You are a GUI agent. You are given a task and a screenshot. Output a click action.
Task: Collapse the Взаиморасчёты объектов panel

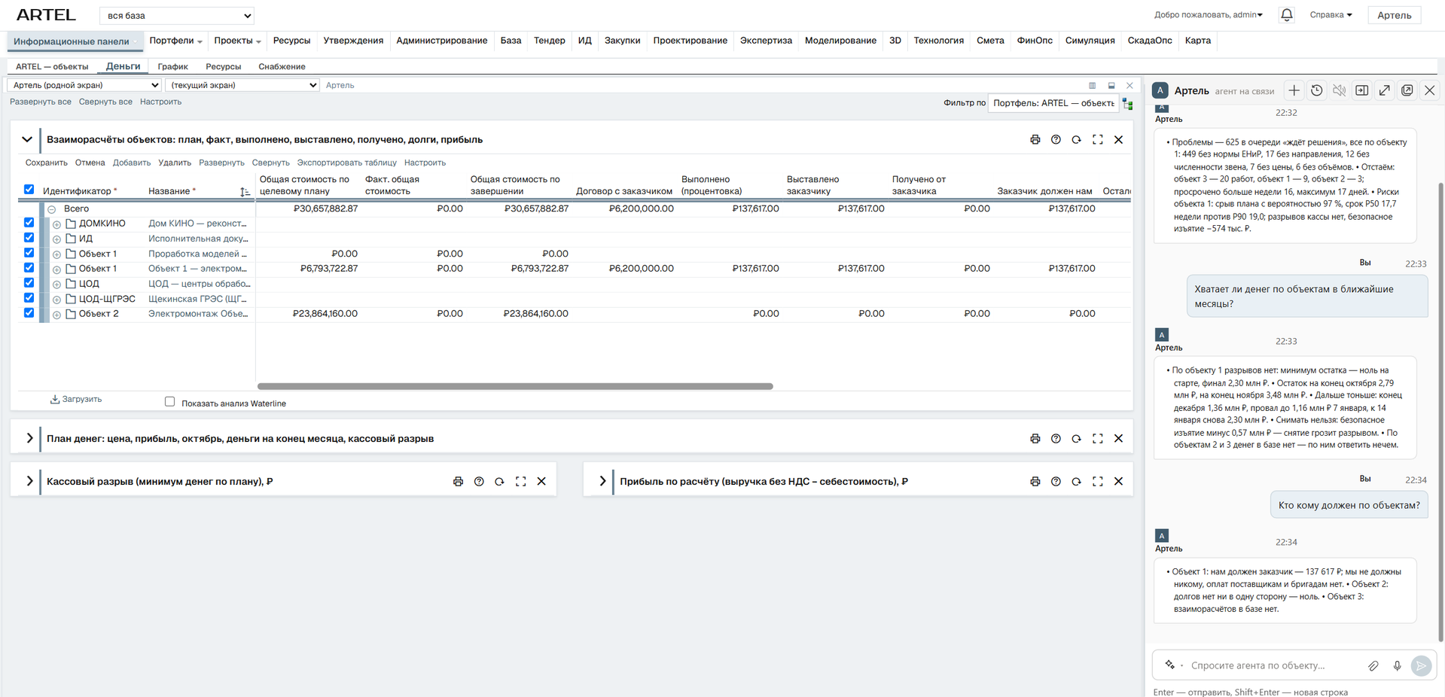(27, 139)
